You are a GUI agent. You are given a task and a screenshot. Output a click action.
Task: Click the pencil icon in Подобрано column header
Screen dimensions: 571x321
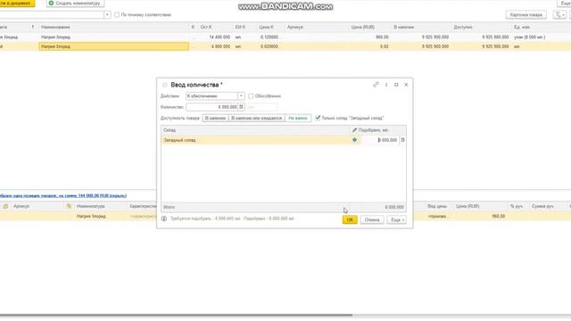[x=354, y=130]
